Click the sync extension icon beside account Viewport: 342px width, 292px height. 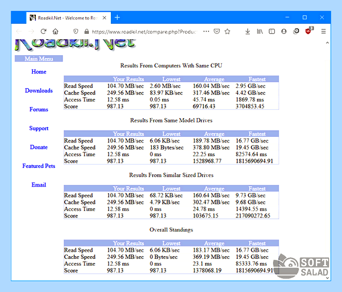click(x=296, y=31)
